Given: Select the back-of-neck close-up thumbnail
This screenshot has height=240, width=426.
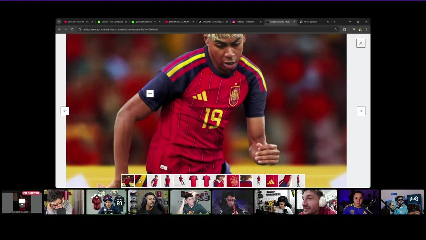Looking at the screenshot, I should point(246,181).
